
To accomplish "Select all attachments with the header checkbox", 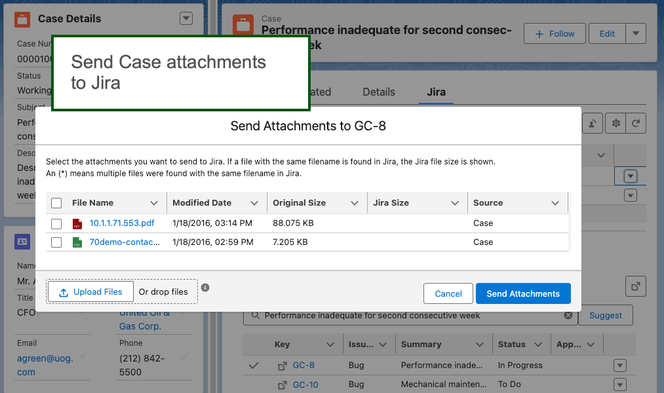I will [56, 203].
